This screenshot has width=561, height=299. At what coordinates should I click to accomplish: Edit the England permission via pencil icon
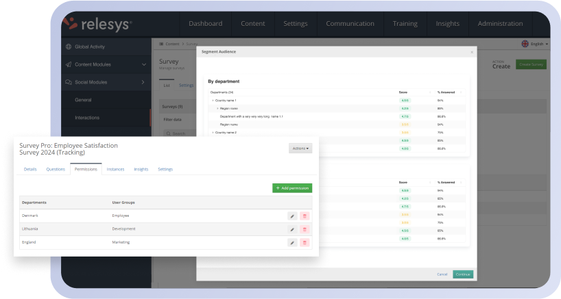(292, 242)
